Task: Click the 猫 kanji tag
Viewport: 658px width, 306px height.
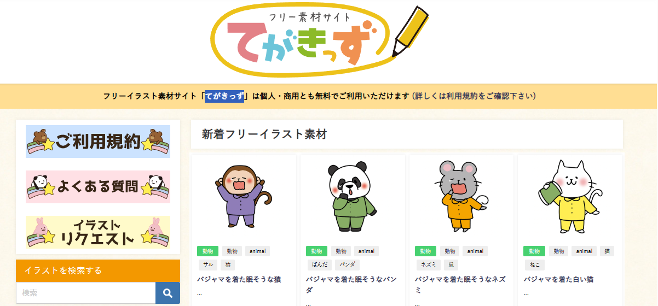Action: 607,251
